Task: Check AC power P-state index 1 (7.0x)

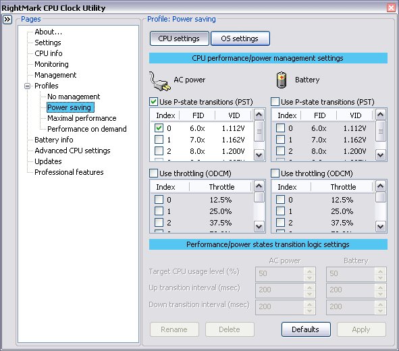Action: 159,139
